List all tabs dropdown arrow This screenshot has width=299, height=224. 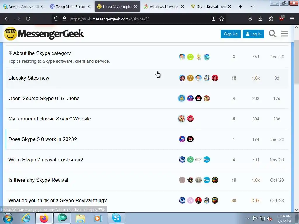click(252, 6)
